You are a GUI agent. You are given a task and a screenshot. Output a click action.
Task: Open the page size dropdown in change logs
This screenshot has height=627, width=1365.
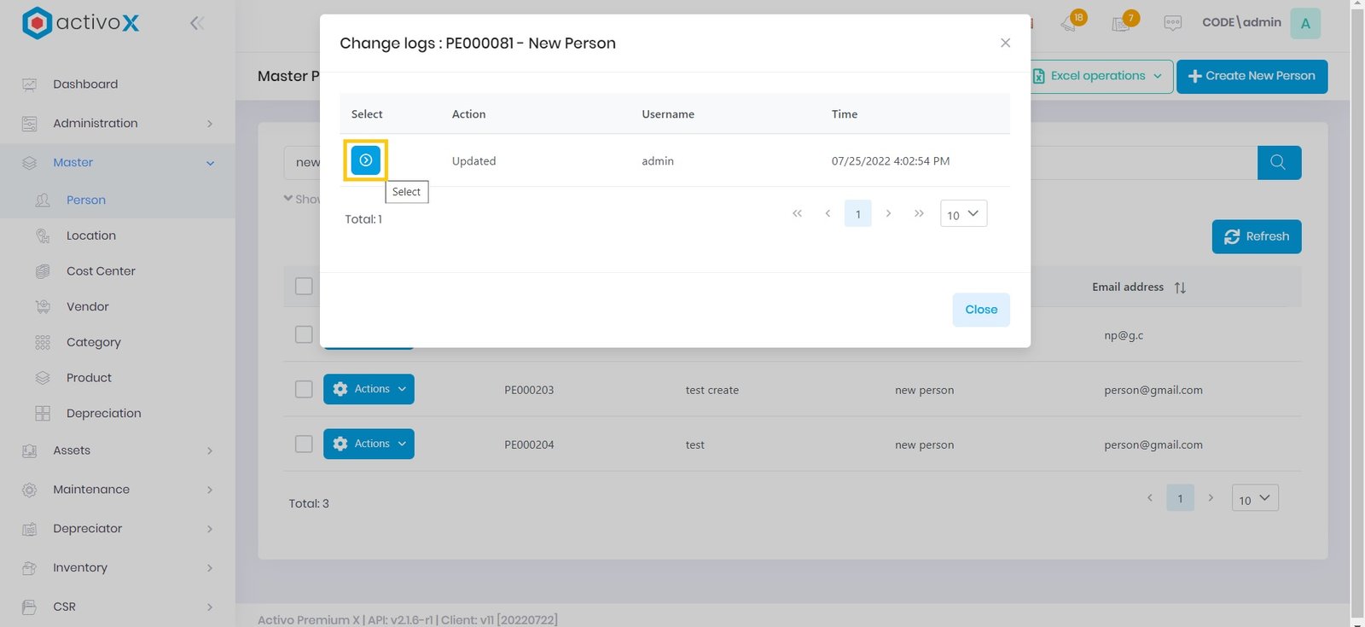[x=963, y=214]
